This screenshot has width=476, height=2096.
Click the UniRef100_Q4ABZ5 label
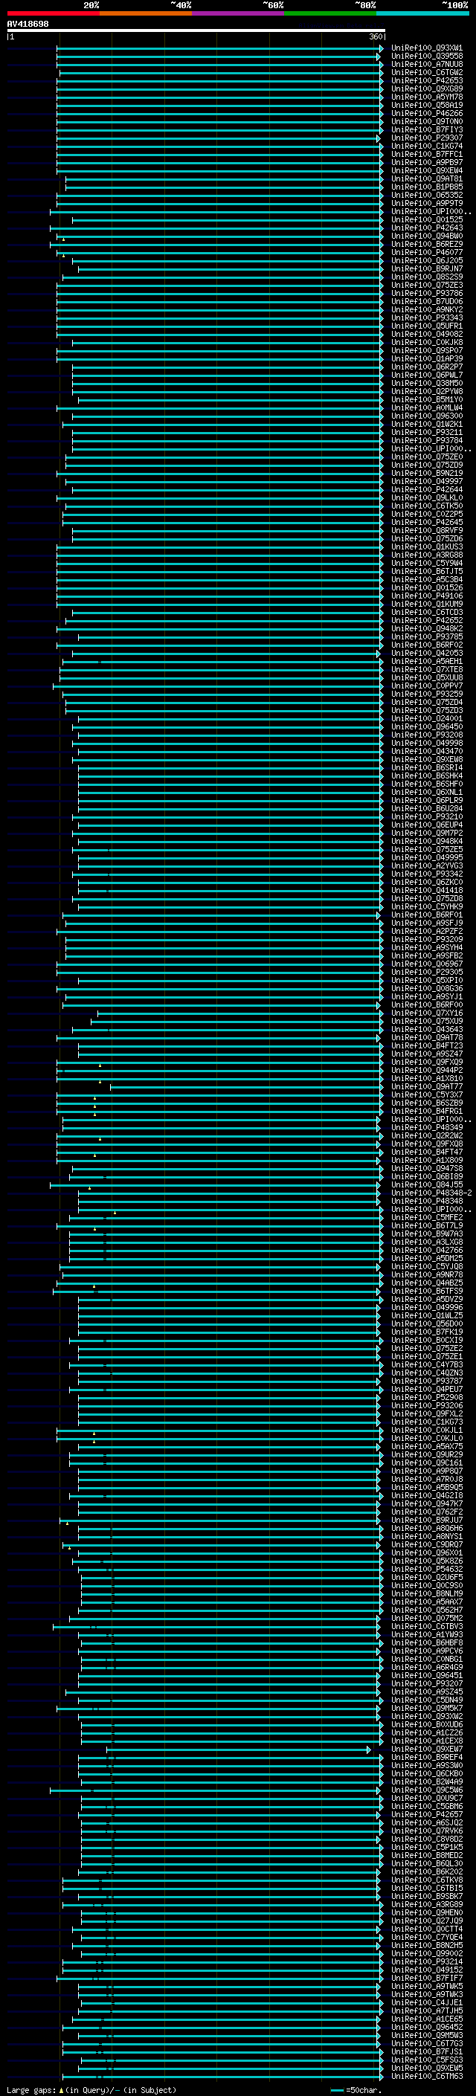(427, 1283)
